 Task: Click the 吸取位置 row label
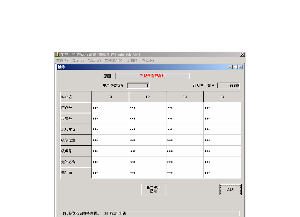76,140
